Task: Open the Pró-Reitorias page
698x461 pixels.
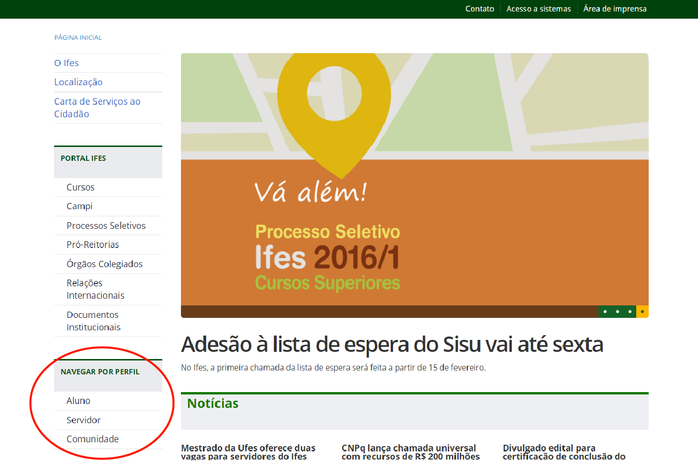Action: 92,244
